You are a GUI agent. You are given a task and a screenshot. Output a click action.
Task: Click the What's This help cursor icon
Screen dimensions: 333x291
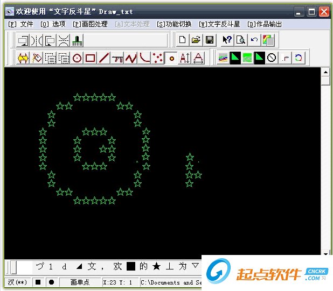(227, 40)
